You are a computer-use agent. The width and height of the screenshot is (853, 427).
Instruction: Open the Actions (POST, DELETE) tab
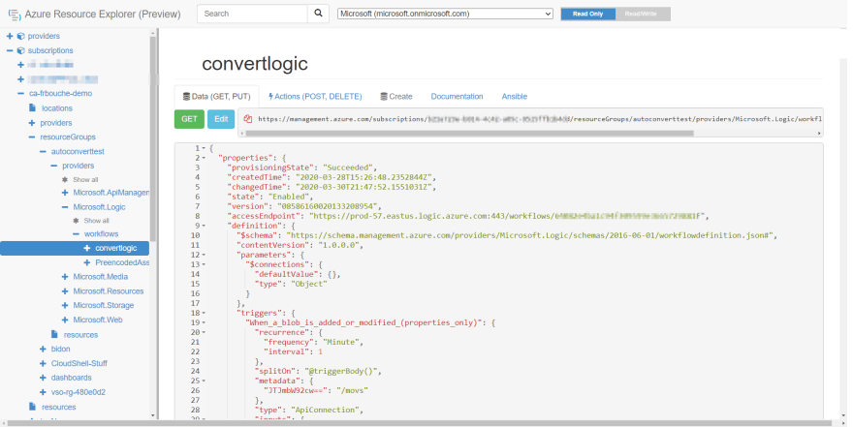315,96
